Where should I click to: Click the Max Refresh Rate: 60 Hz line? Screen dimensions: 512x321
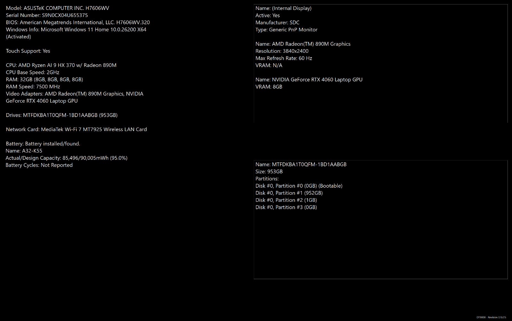coord(284,58)
